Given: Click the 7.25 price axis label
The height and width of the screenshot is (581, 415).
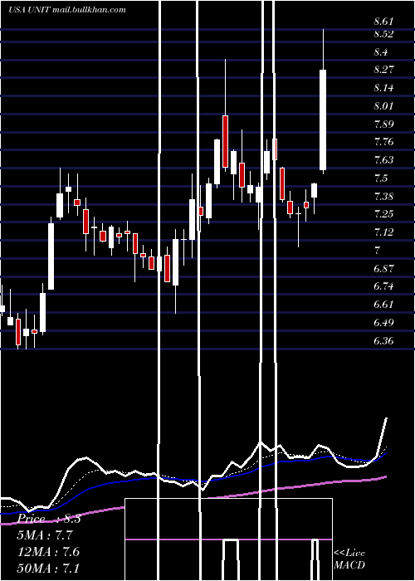Looking at the screenshot, I should coord(383,214).
